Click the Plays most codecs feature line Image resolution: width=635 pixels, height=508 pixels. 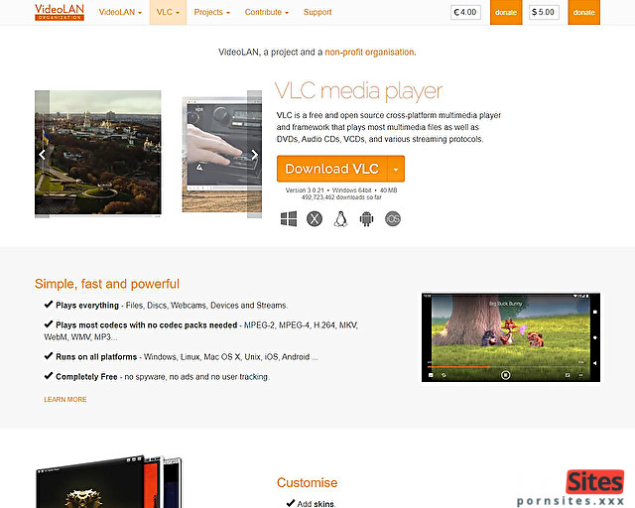coord(200,330)
